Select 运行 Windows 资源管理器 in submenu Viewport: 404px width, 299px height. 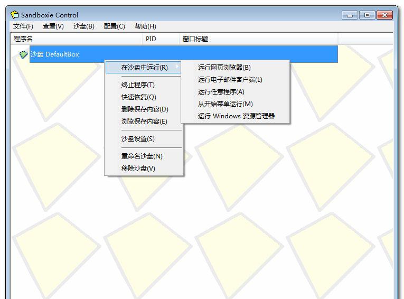[x=235, y=116]
